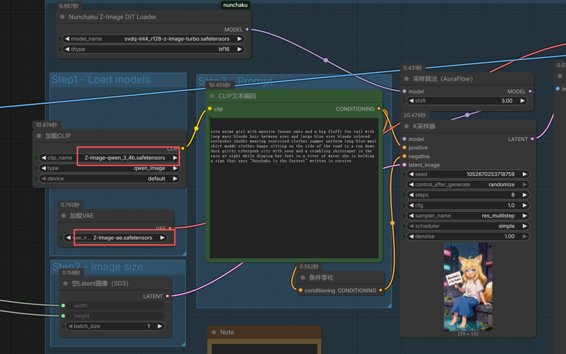This screenshot has width=566, height=354.
Task: Click the generated fox girl preview image
Action: click(x=468, y=287)
